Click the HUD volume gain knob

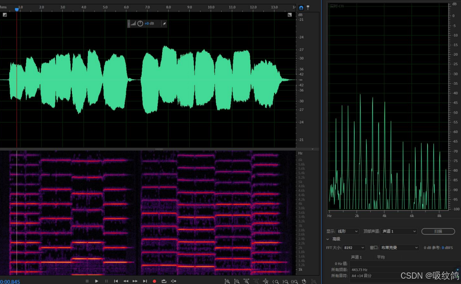[x=140, y=24]
